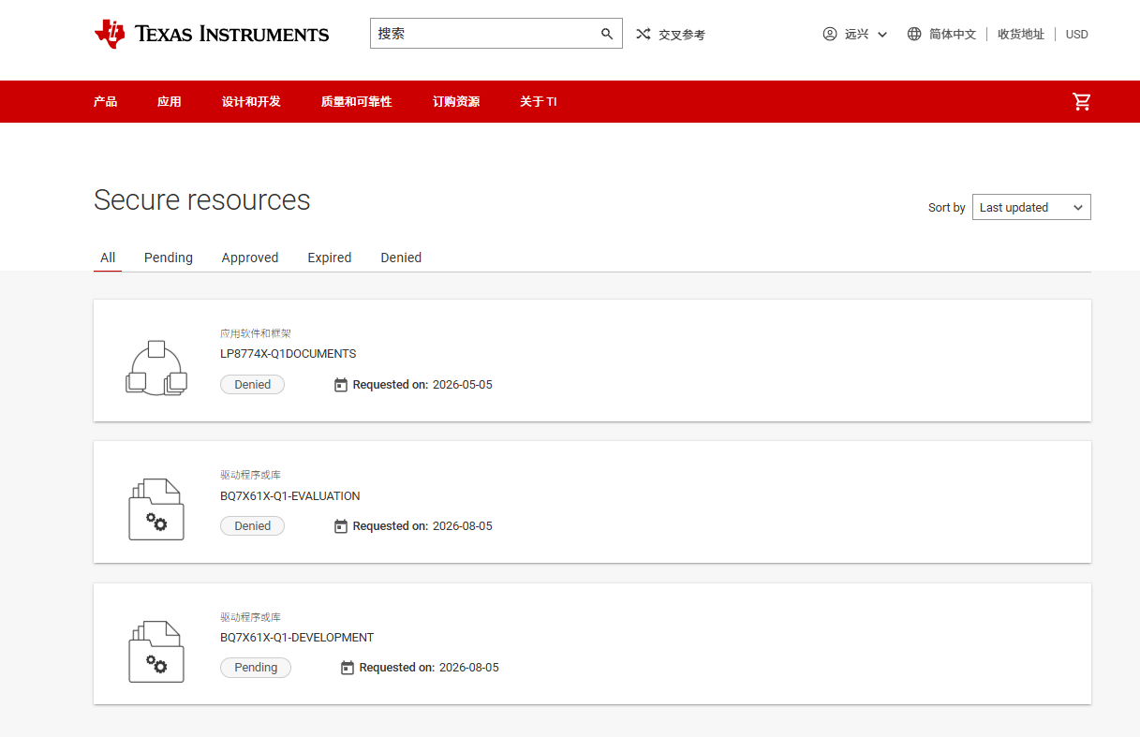Open the 设计和开发 menu
The width and height of the screenshot is (1140, 737).
click(x=251, y=101)
